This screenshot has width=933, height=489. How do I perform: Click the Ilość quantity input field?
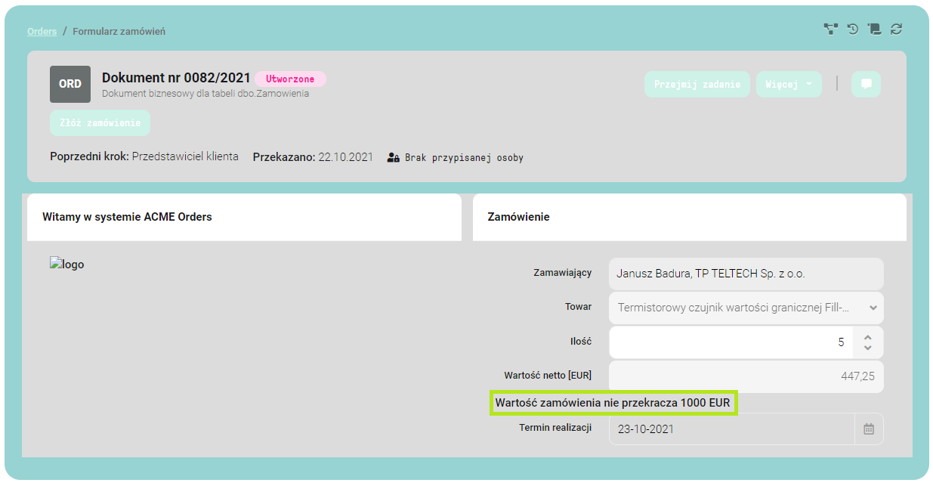731,342
